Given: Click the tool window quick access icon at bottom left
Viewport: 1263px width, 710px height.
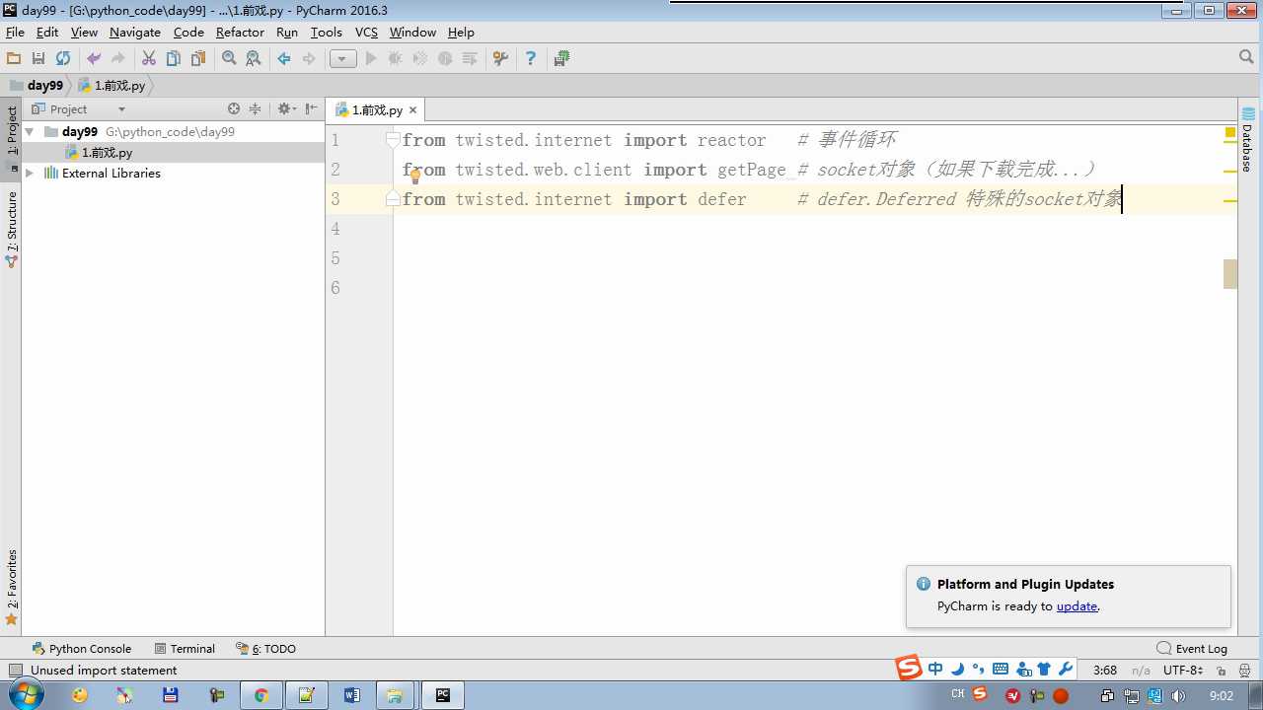Looking at the screenshot, I should [14, 671].
